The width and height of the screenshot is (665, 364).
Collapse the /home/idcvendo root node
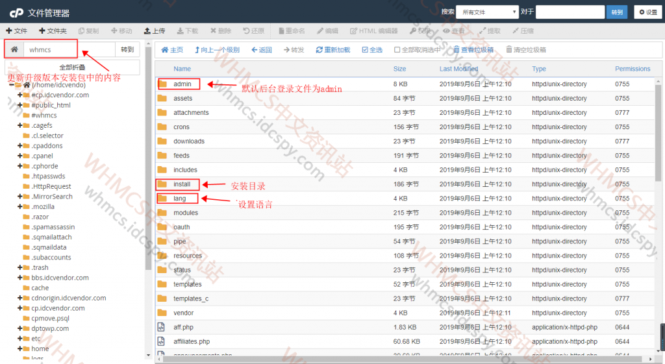(x=12, y=85)
